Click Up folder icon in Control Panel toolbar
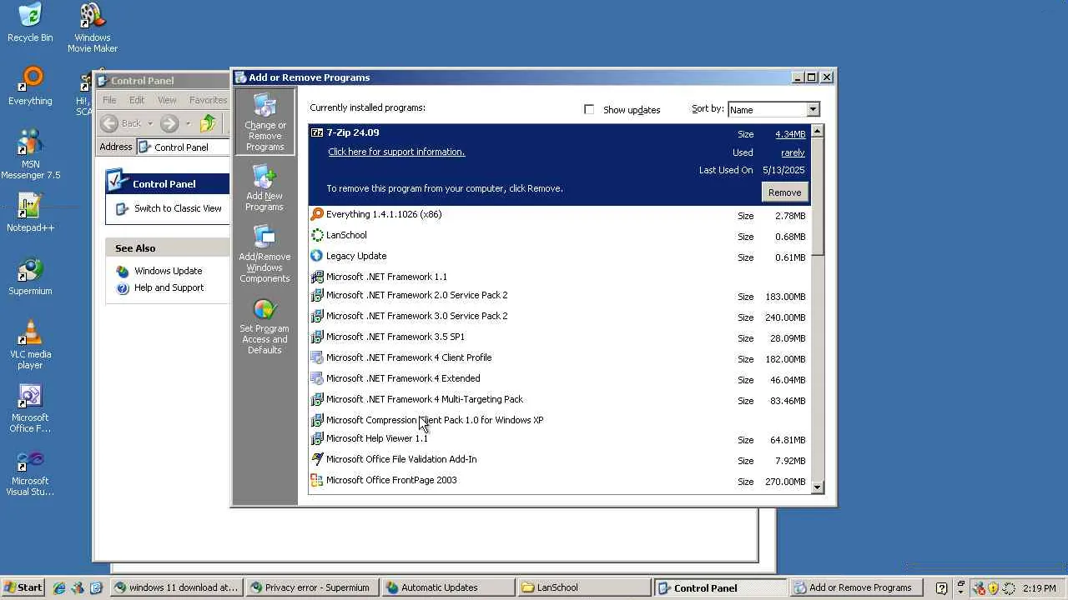Viewport: 1068px width, 600px height. coord(209,123)
